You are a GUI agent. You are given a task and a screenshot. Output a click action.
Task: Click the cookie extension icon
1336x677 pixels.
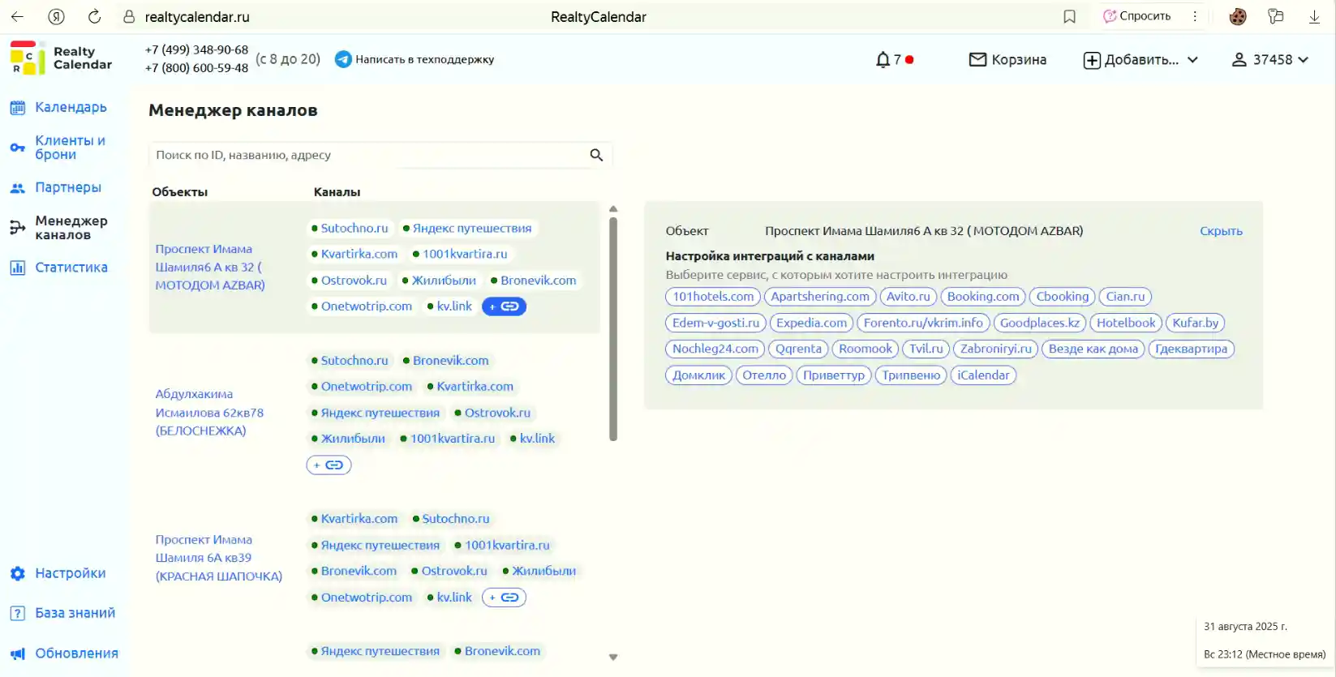(x=1238, y=16)
